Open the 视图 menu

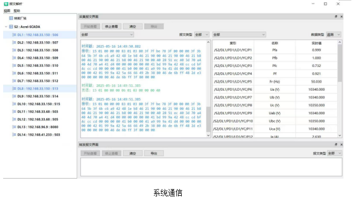(x=7, y=10)
